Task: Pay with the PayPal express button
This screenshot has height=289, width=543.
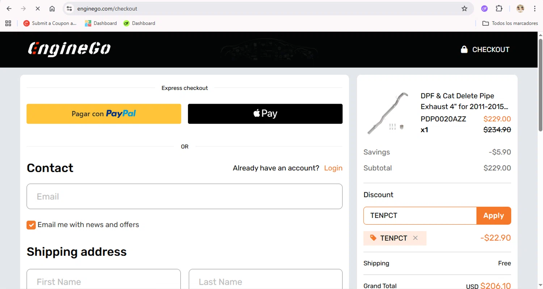Action: [104, 114]
